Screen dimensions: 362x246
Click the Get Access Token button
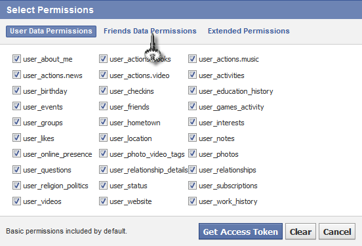(241, 231)
